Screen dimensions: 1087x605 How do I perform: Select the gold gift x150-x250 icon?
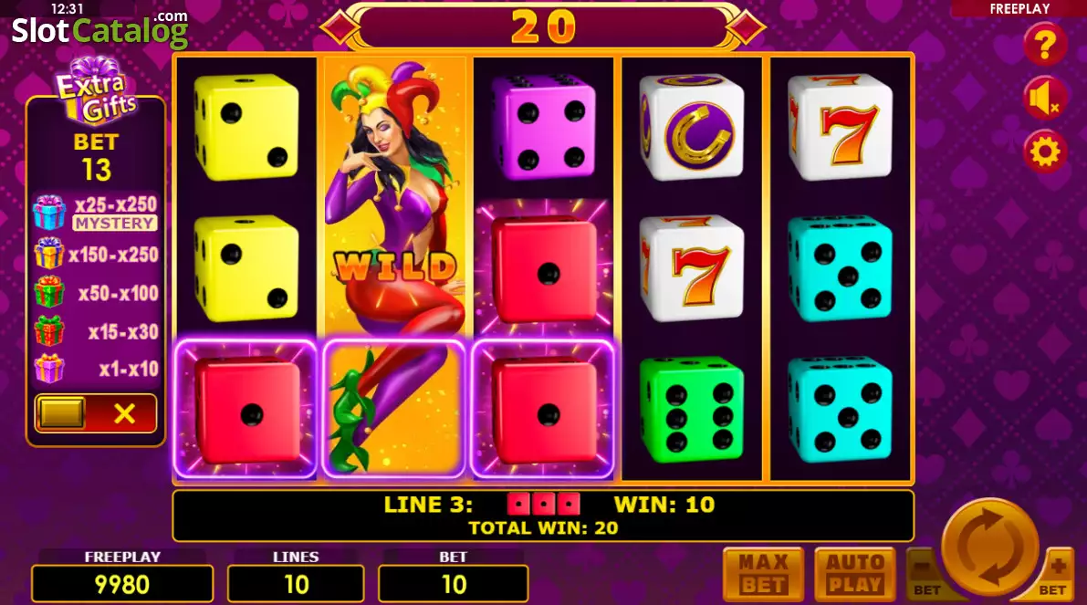click(48, 253)
